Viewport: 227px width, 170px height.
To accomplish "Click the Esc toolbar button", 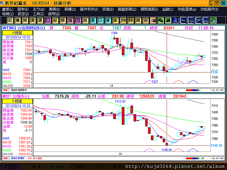I will pos(183,20).
